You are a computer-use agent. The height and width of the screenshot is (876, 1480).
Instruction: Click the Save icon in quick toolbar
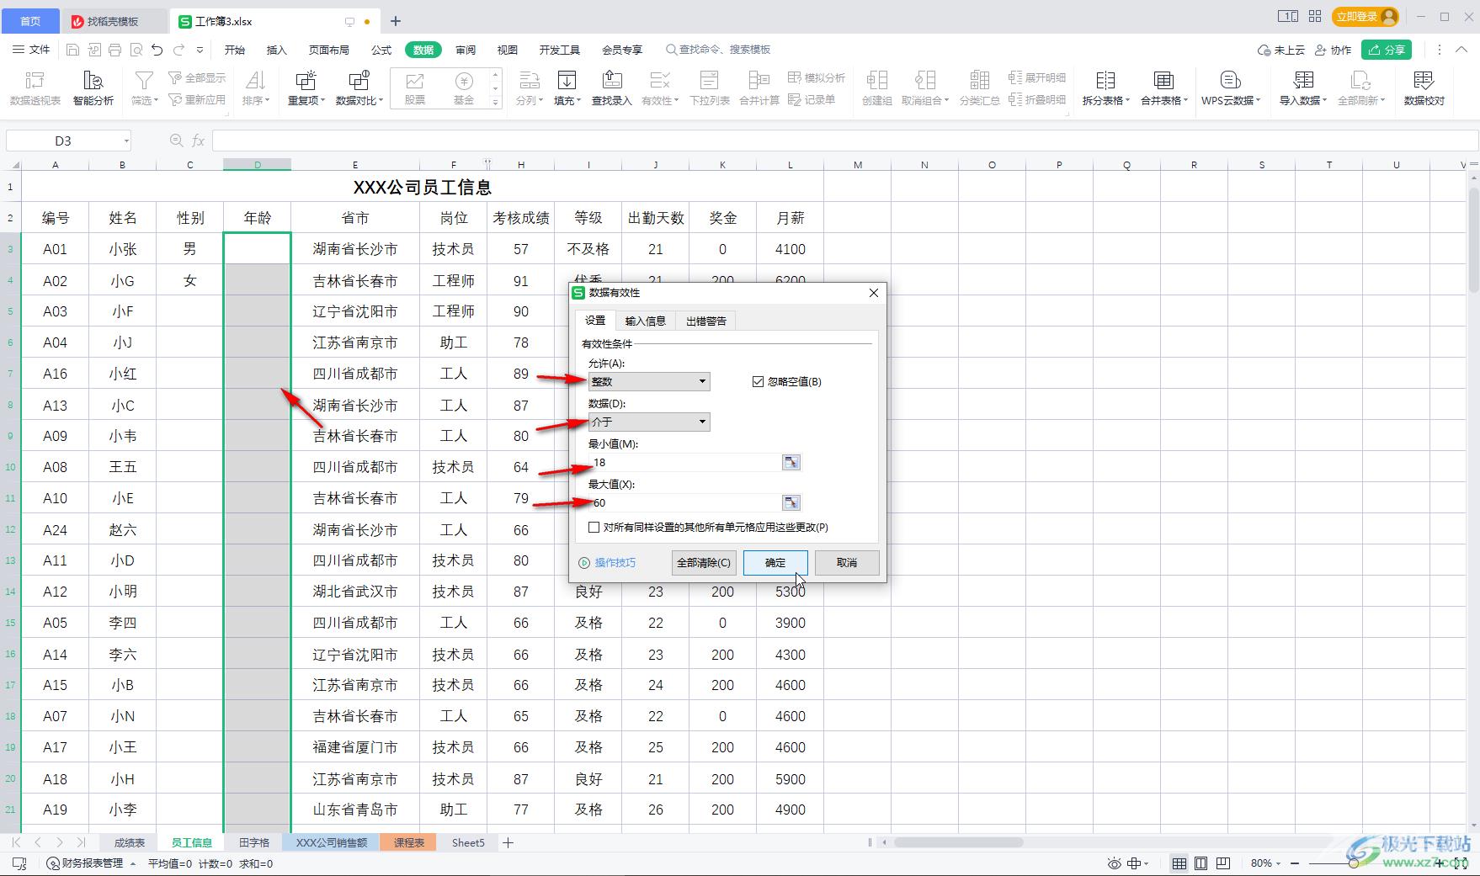tap(72, 50)
